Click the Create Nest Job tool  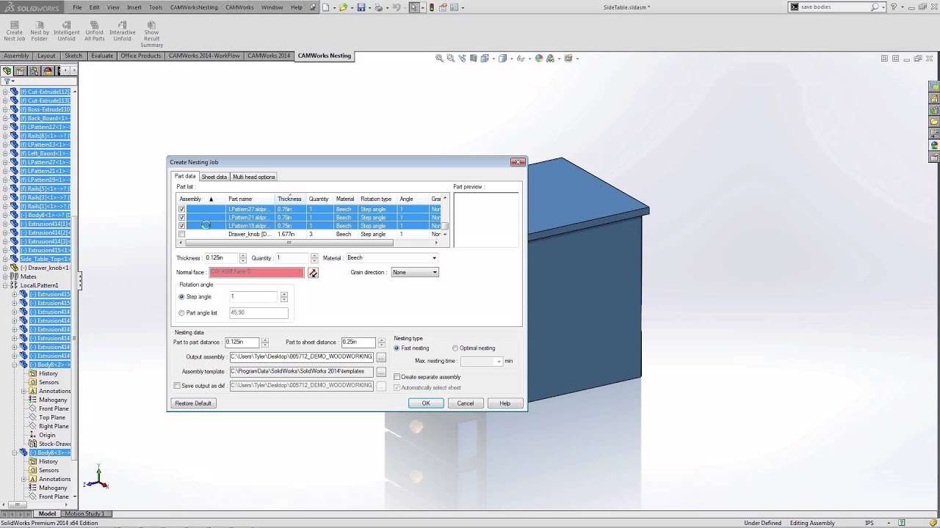14,31
